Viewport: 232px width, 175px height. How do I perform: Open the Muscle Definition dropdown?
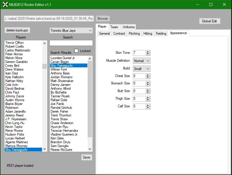pos(142,61)
